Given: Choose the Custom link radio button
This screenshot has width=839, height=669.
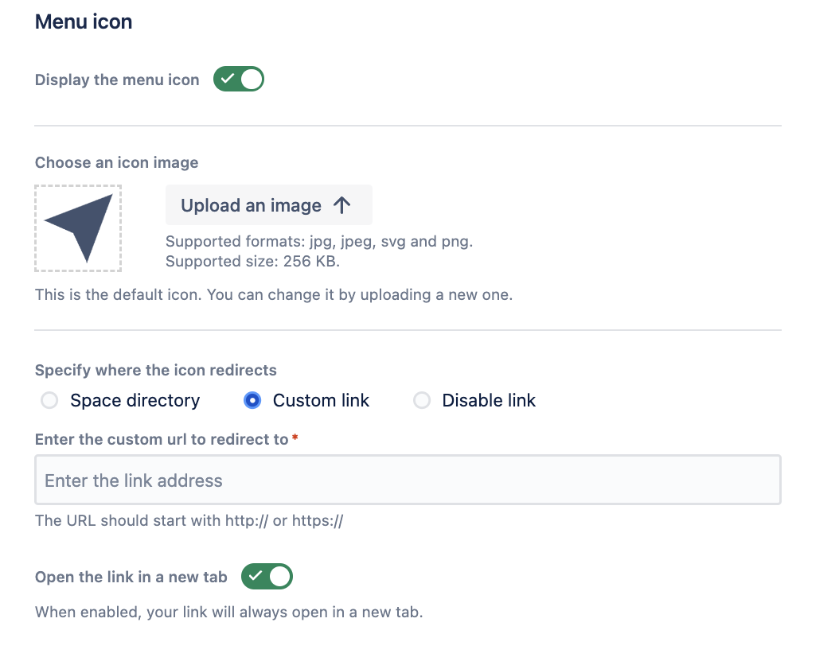Looking at the screenshot, I should click(x=252, y=400).
